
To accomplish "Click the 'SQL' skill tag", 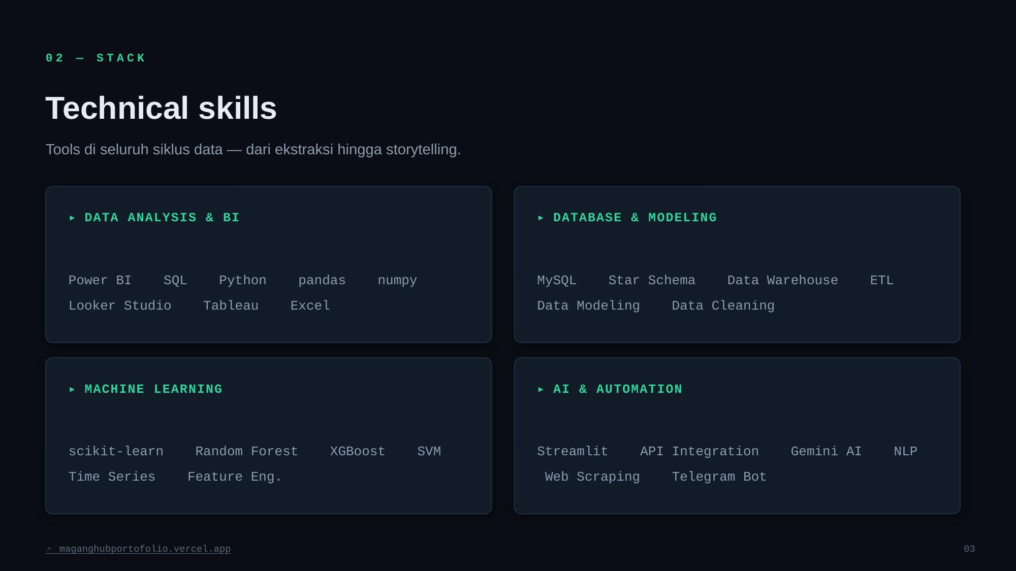I will point(175,280).
